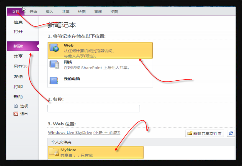The image size is (242, 166).
Task: Select 共享 in the left sidebar
Action: [18, 56]
